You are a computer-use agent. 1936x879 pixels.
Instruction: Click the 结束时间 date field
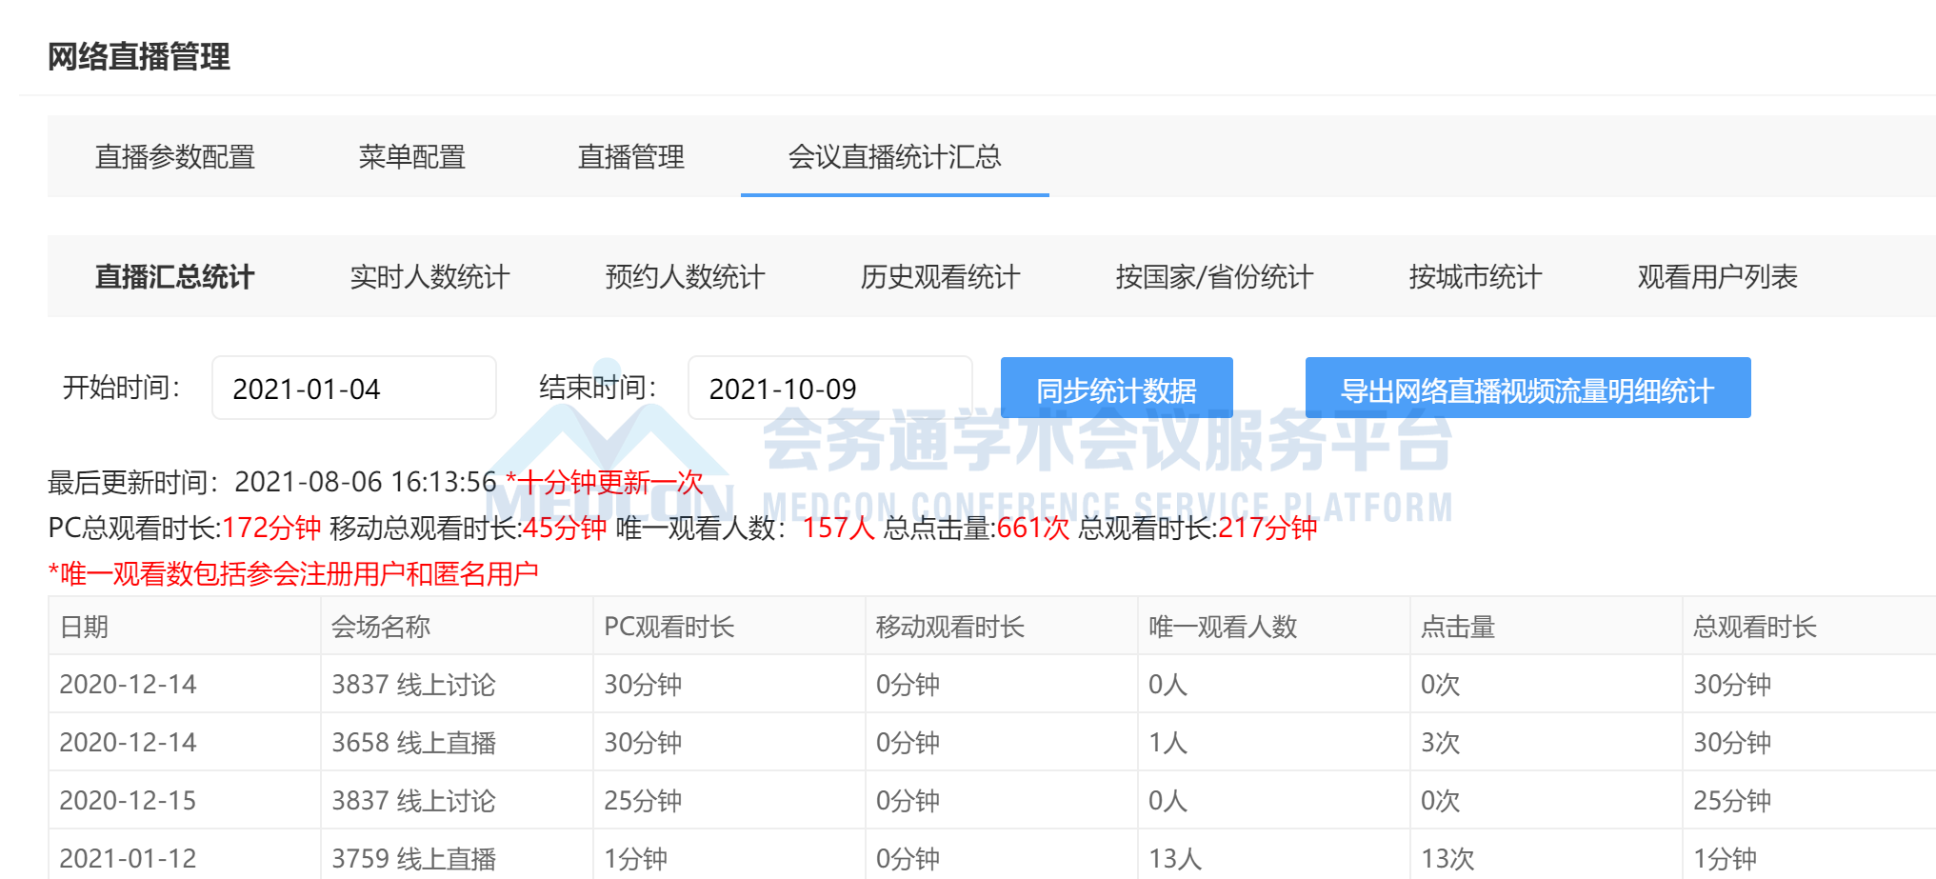tap(829, 388)
